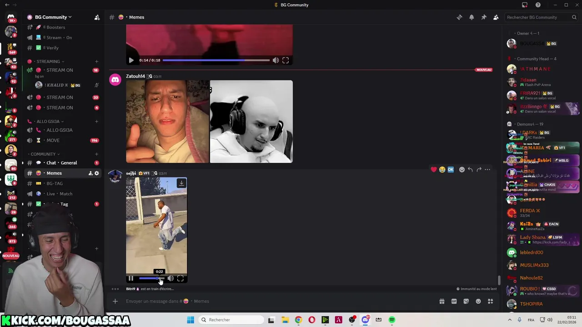The image size is (582, 327).
Task: Open Windows Start menu
Action: click(x=191, y=320)
